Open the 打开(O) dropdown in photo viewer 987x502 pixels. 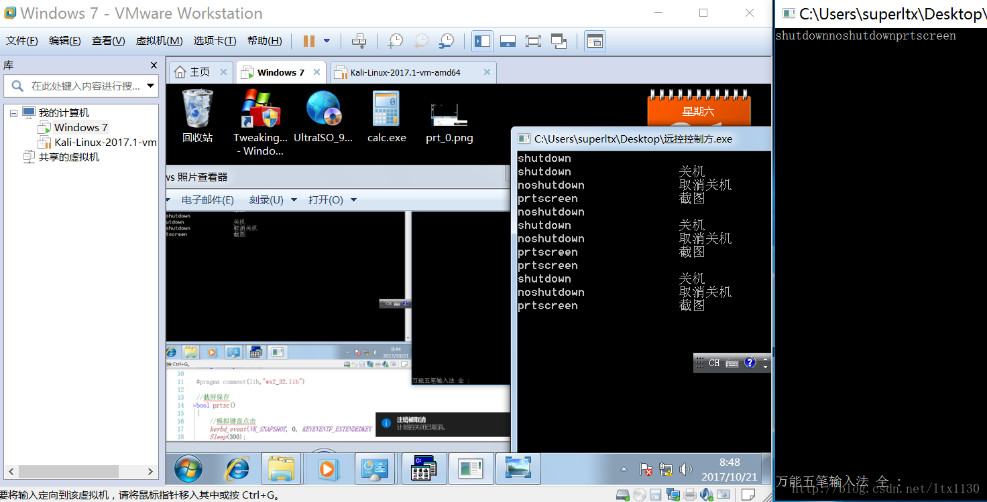coord(332,200)
